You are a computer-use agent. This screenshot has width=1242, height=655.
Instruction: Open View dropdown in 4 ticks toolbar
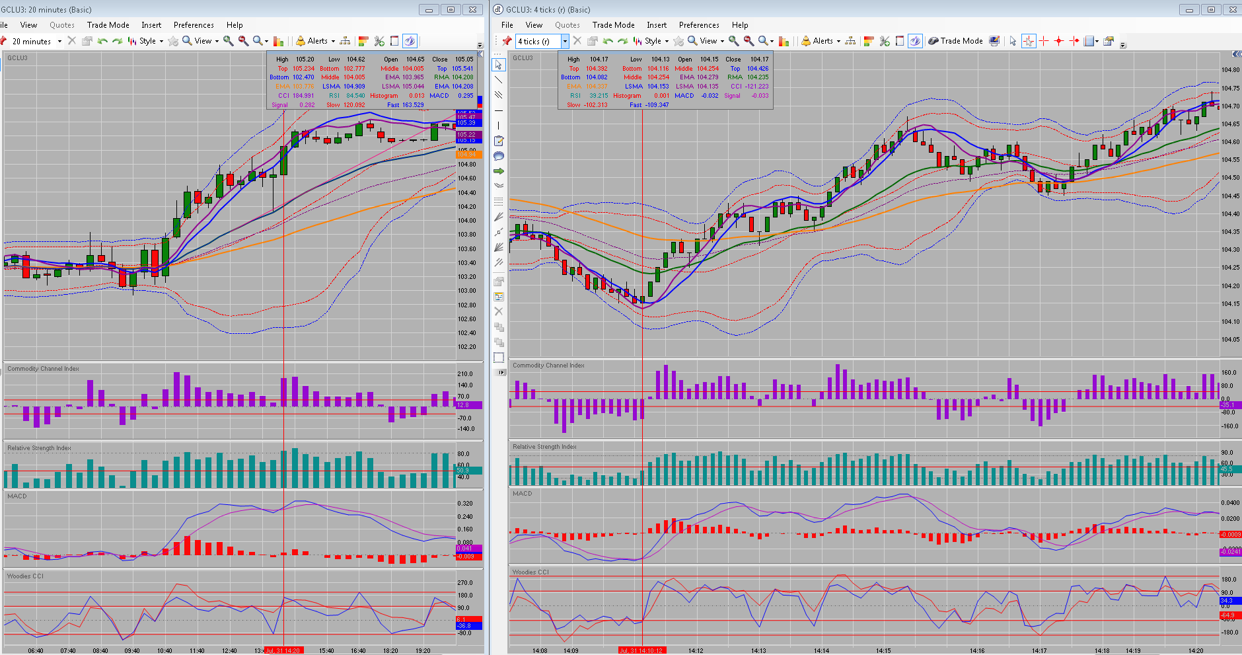(707, 41)
